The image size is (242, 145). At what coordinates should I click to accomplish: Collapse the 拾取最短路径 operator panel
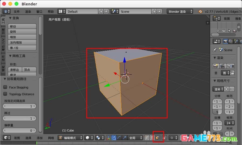click(5, 79)
